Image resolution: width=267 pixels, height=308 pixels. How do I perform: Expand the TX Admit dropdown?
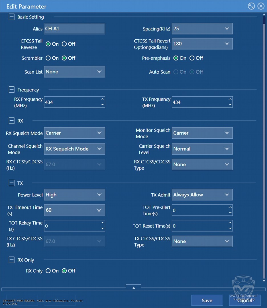(x=202, y=195)
